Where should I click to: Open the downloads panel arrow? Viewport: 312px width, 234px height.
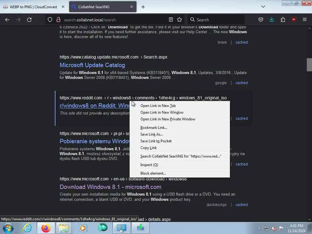point(271,20)
